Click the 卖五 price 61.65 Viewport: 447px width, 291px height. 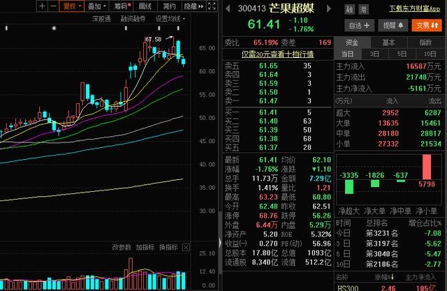pos(268,66)
